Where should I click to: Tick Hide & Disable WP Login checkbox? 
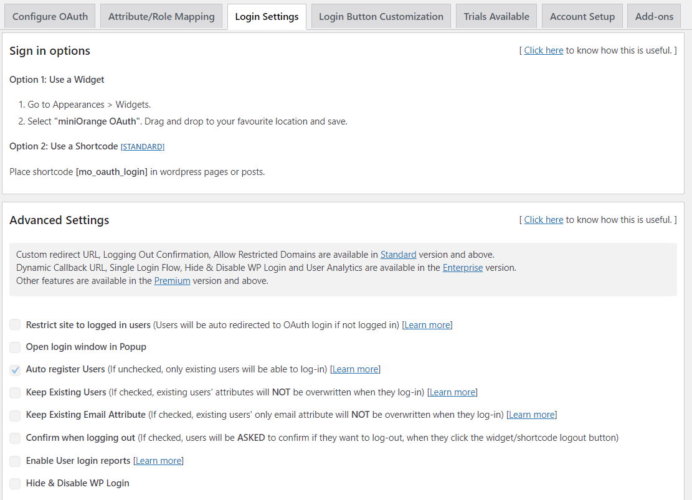pyautogui.click(x=15, y=483)
